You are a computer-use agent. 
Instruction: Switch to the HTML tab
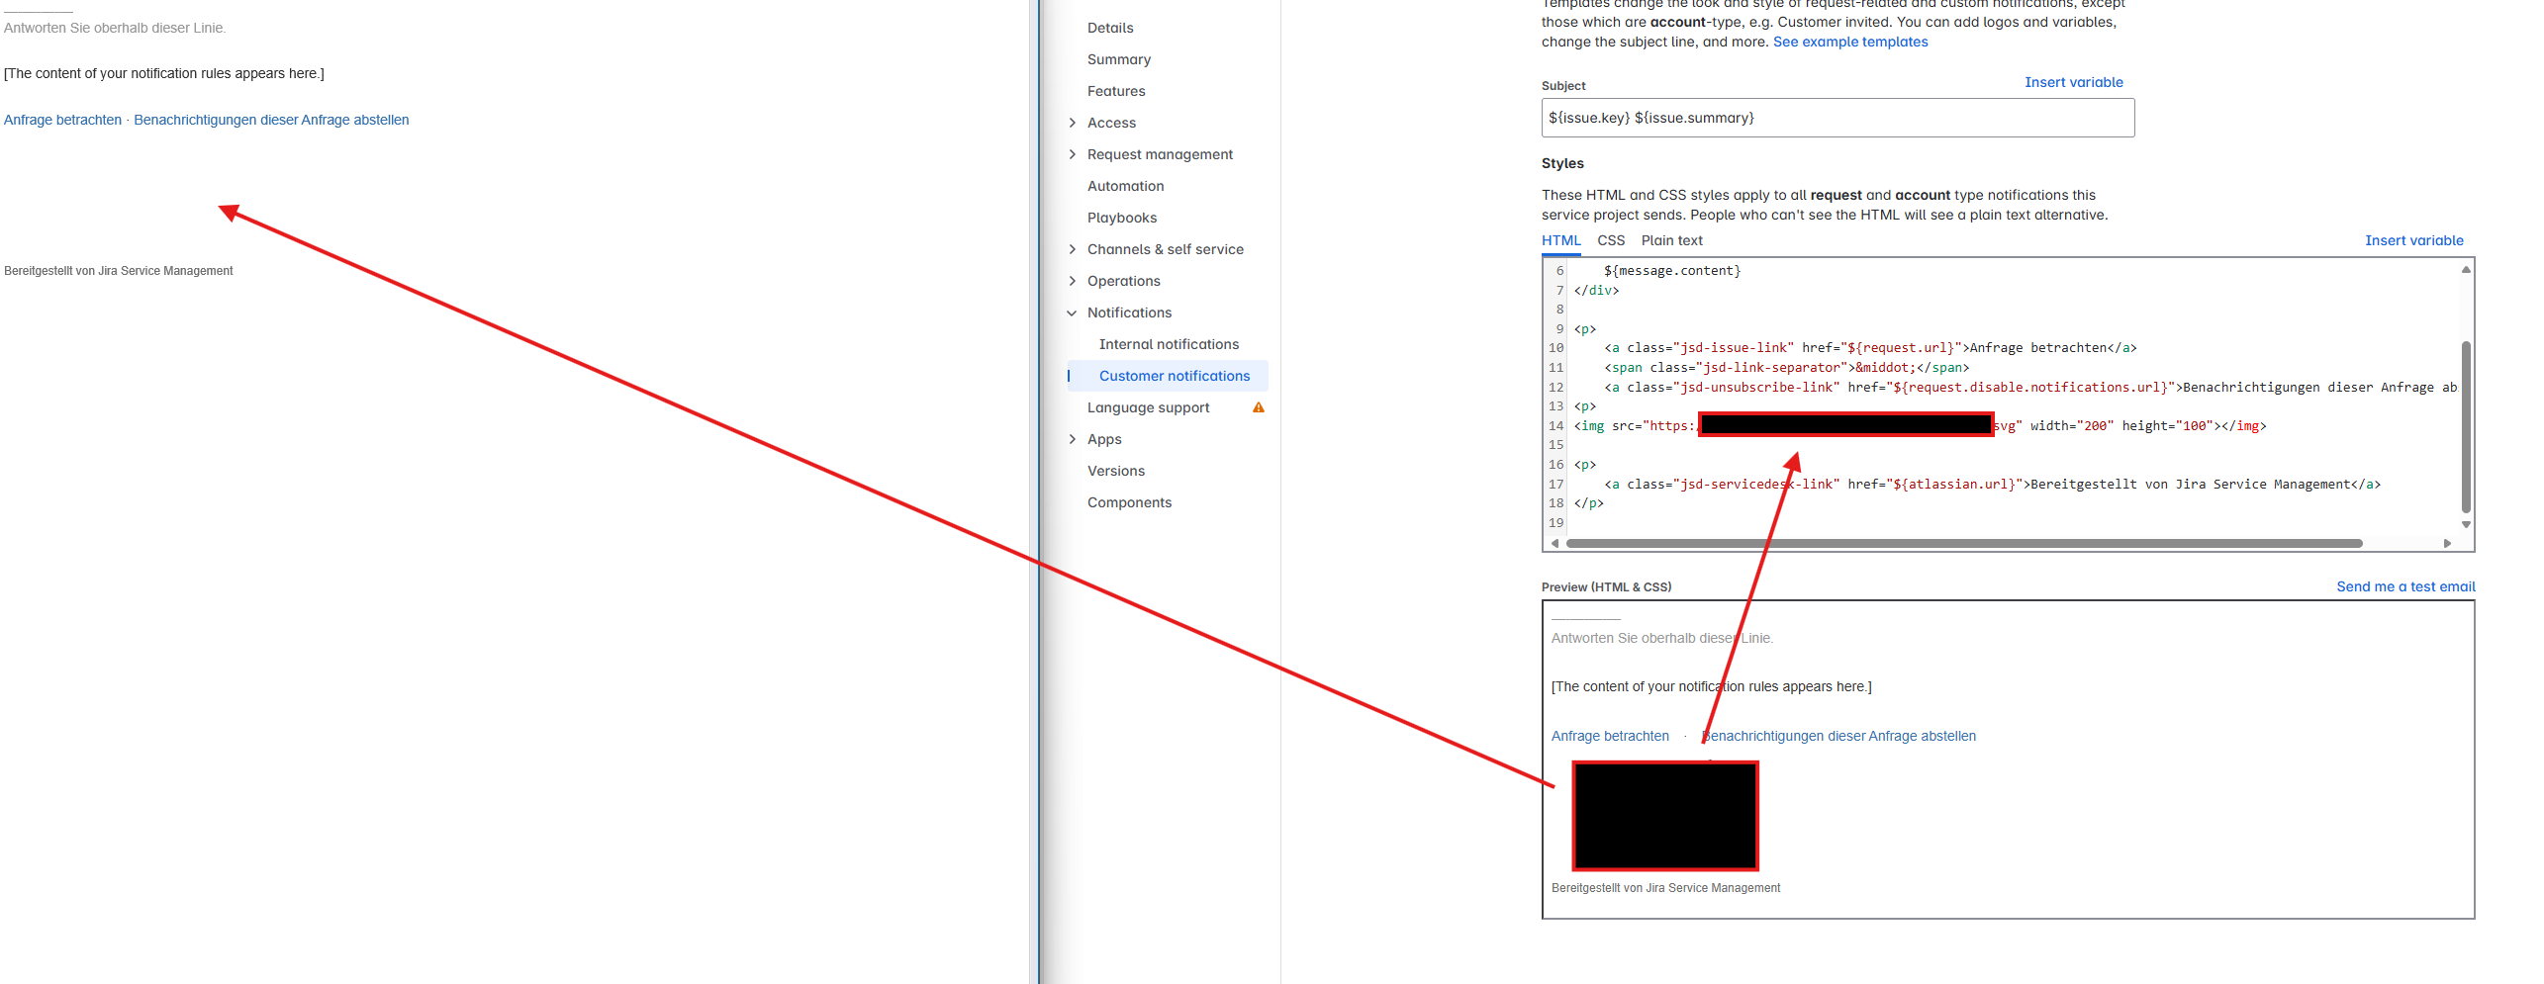coord(1561,240)
